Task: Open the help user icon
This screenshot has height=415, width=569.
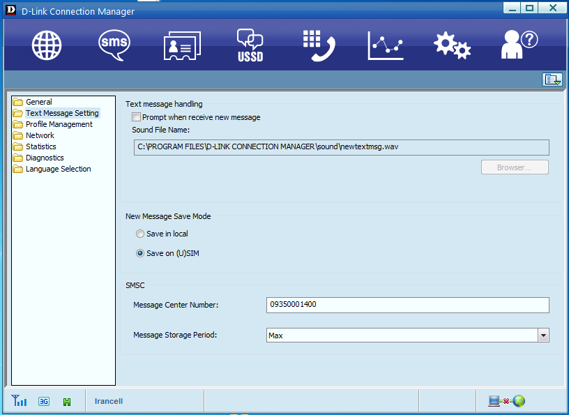Action: click(x=519, y=45)
